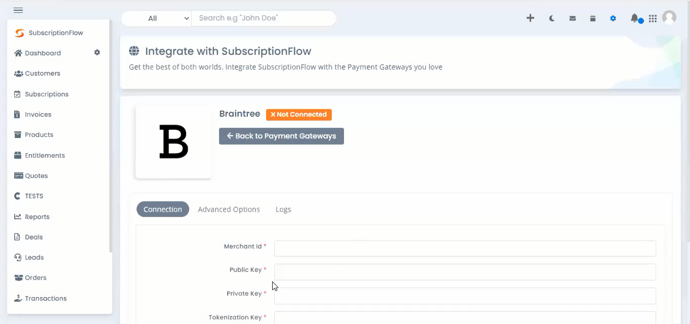Viewport: 690px width, 324px height.
Task: Toggle dark mode moon icon
Action: pos(552,18)
